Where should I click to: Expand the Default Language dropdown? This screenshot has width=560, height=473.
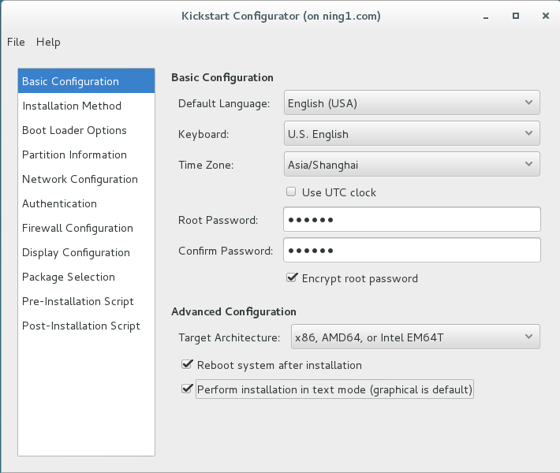(x=411, y=102)
